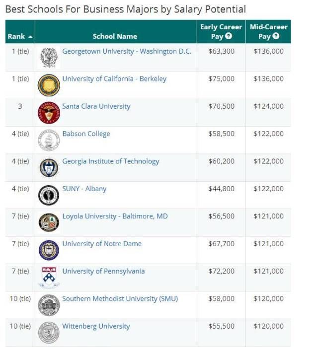The height and width of the screenshot is (347, 318).
Task: Visit the Wittenberg University link
Action: click(96, 326)
